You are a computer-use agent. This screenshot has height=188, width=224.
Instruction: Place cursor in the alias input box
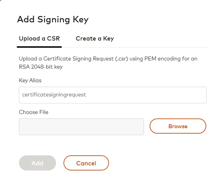(112, 95)
